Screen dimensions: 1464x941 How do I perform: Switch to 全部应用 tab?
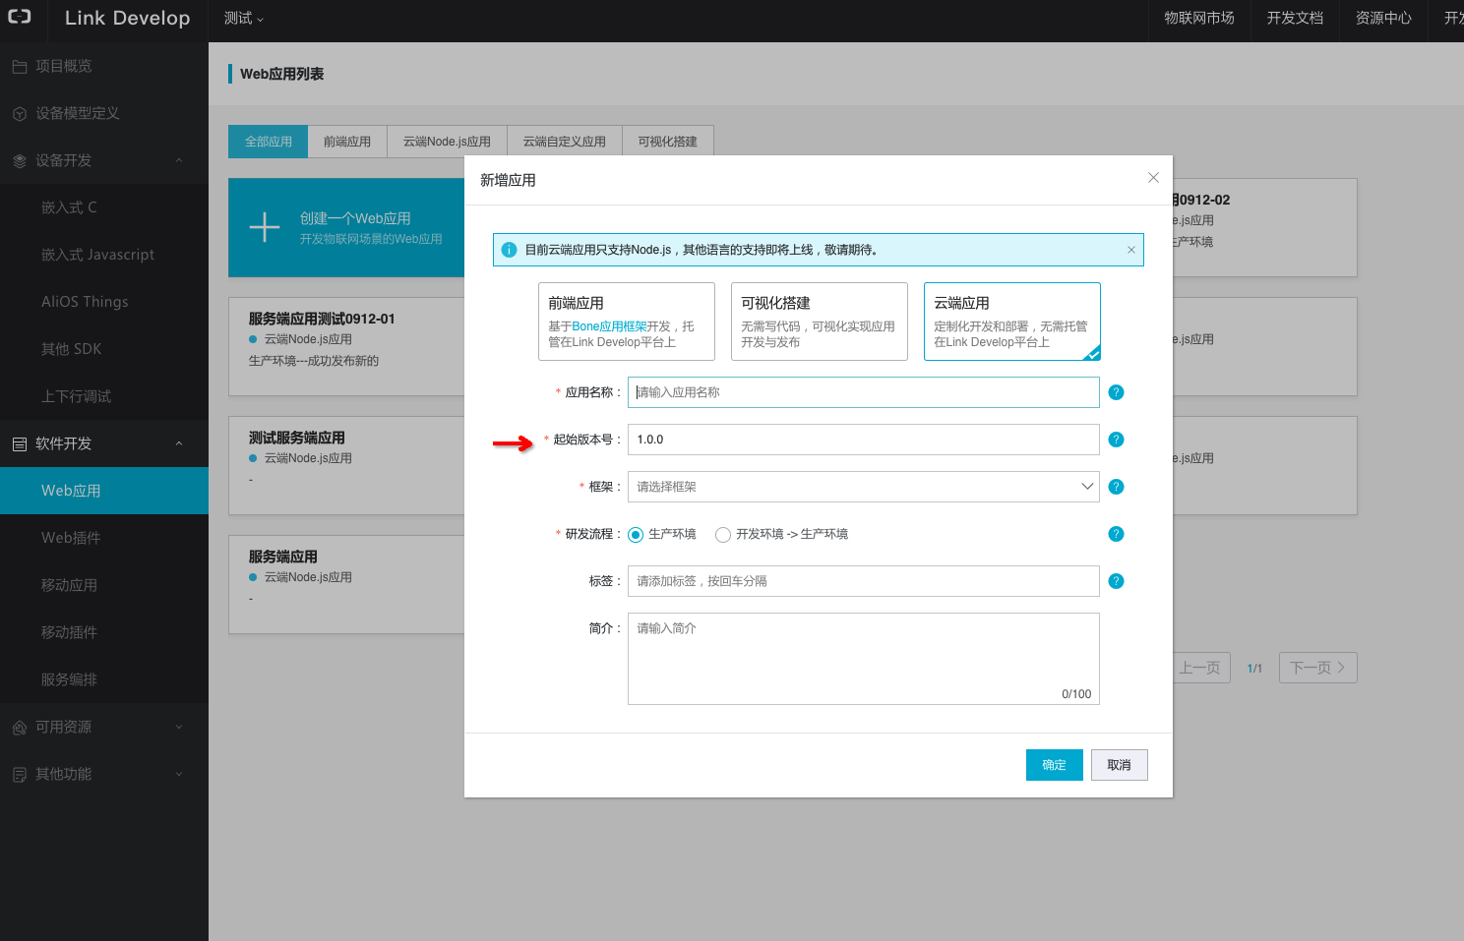point(269,142)
